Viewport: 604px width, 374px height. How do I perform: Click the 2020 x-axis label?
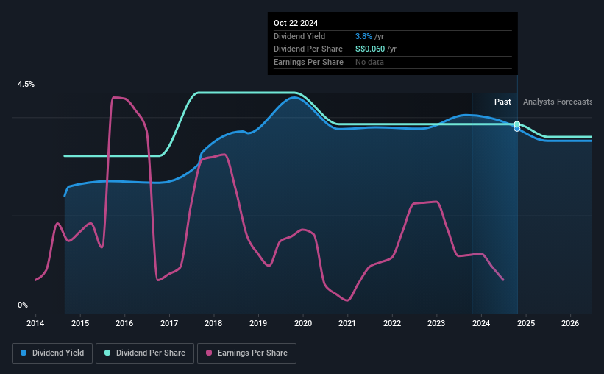303,323
